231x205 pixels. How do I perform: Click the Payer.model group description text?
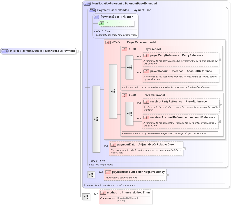166,87
